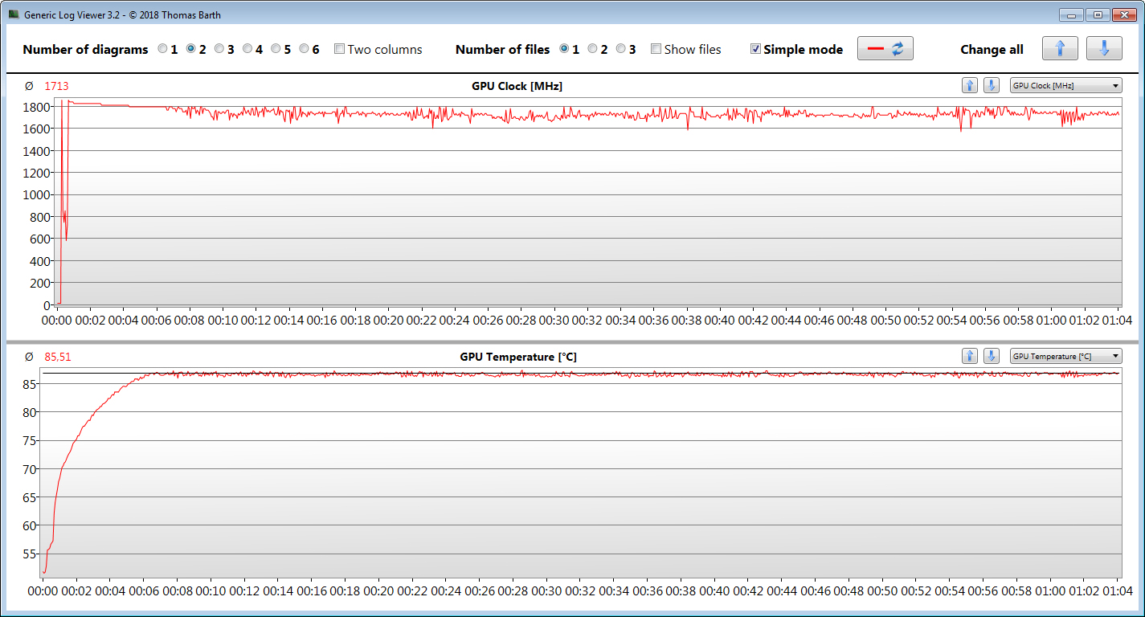Select 4 for Number of diagrams

pyautogui.click(x=247, y=49)
